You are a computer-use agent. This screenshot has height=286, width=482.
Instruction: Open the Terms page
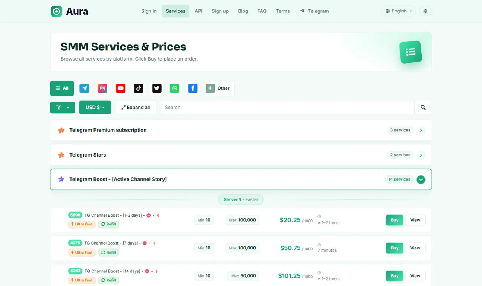283,11
